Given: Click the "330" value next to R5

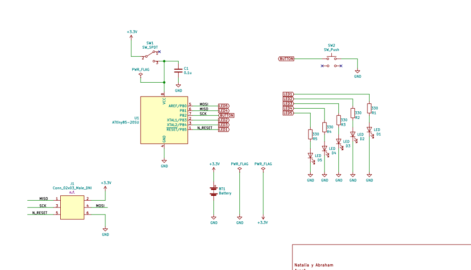Looking at the screenshot, I should pos(316,135).
